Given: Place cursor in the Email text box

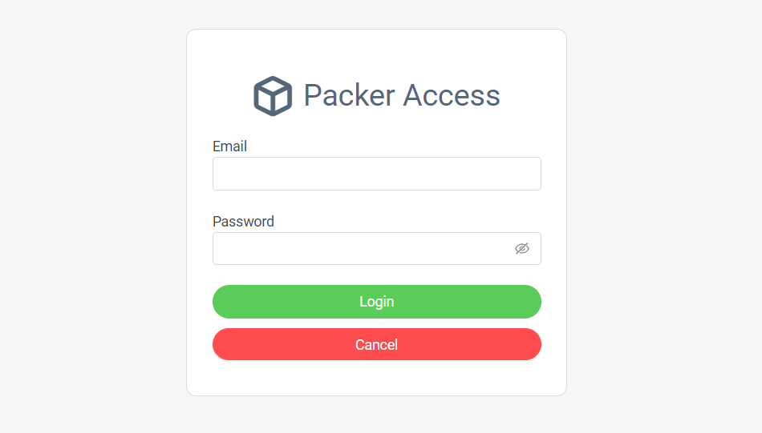Looking at the screenshot, I should coord(376,174).
